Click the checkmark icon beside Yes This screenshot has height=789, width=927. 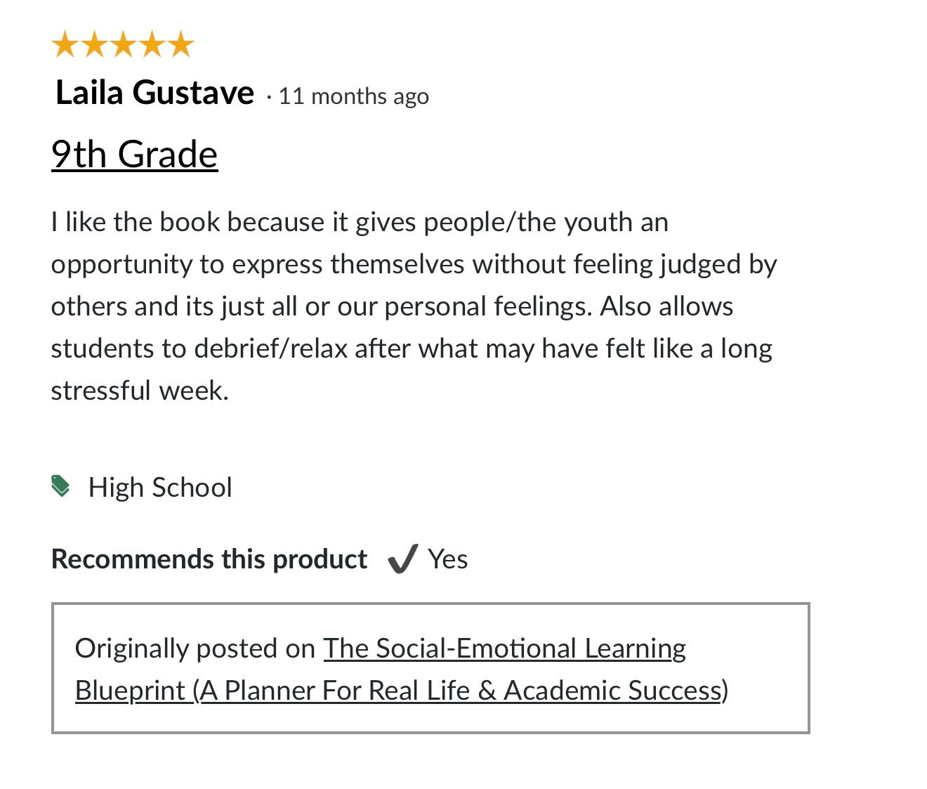coord(403,559)
